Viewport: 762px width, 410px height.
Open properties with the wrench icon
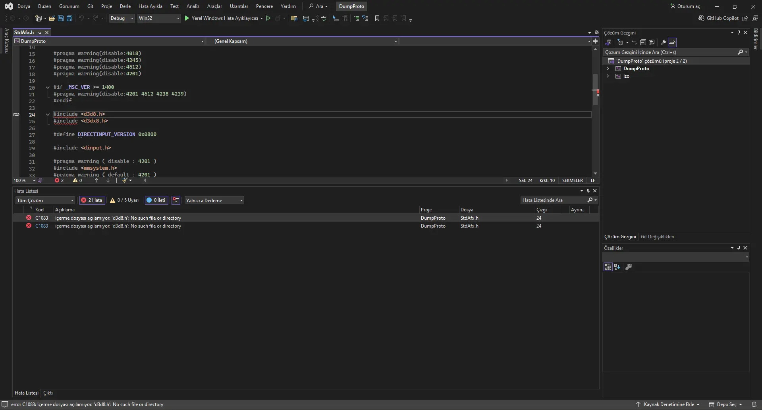pyautogui.click(x=663, y=42)
